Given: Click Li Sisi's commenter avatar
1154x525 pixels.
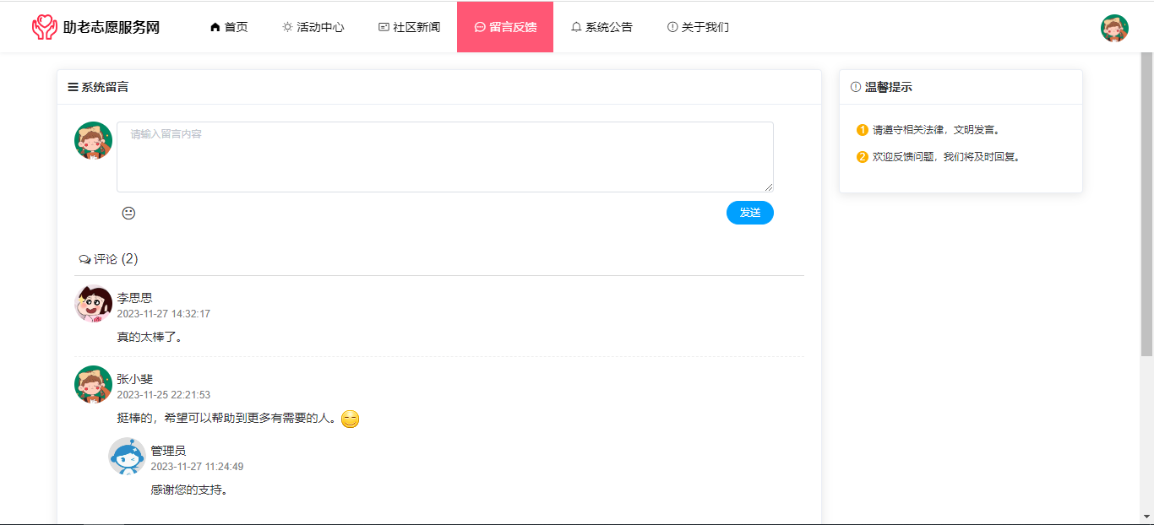Looking at the screenshot, I should (94, 304).
